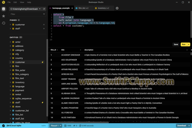192x128 pixels.
Task: Click the filter options icon in Filter box
Action: (x=44, y=14)
